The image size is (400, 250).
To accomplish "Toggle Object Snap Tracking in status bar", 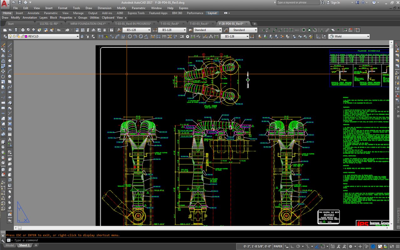I will [317, 246].
